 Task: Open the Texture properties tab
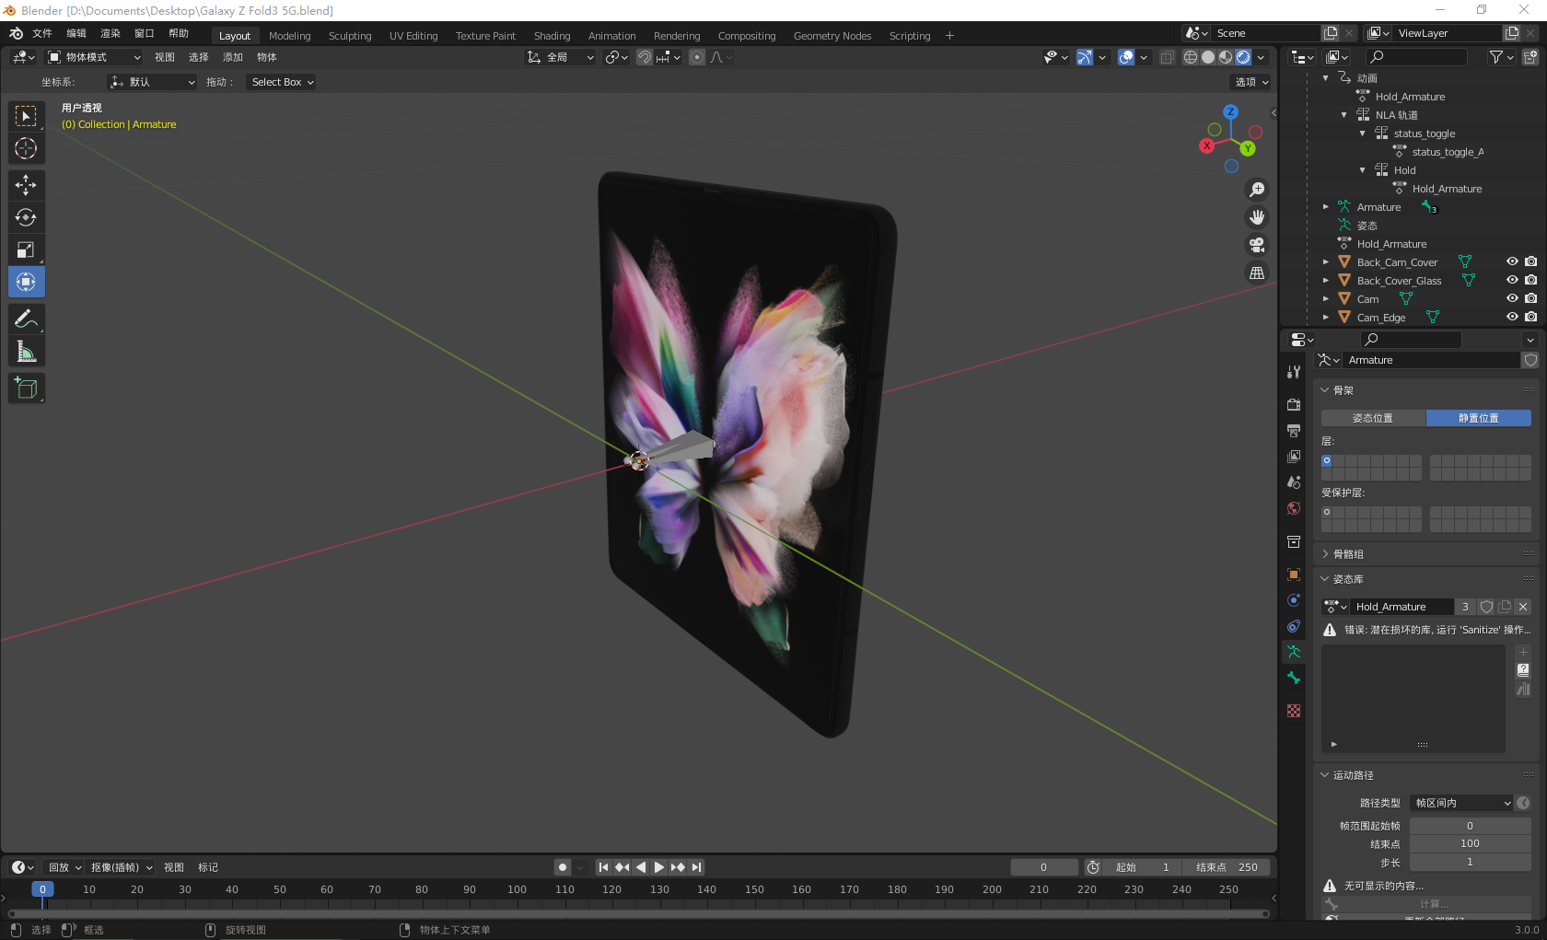(1294, 711)
